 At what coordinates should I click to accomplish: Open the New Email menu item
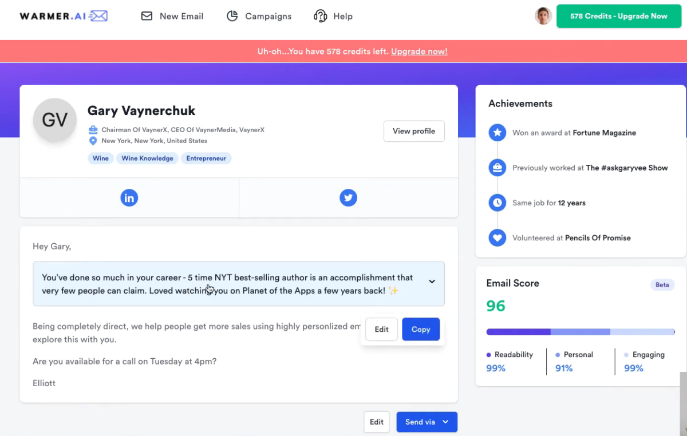(x=172, y=16)
